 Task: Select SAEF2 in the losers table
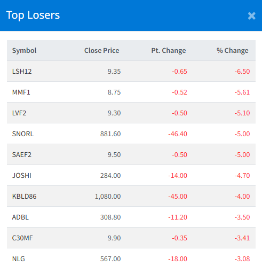pyautogui.click(x=22, y=155)
